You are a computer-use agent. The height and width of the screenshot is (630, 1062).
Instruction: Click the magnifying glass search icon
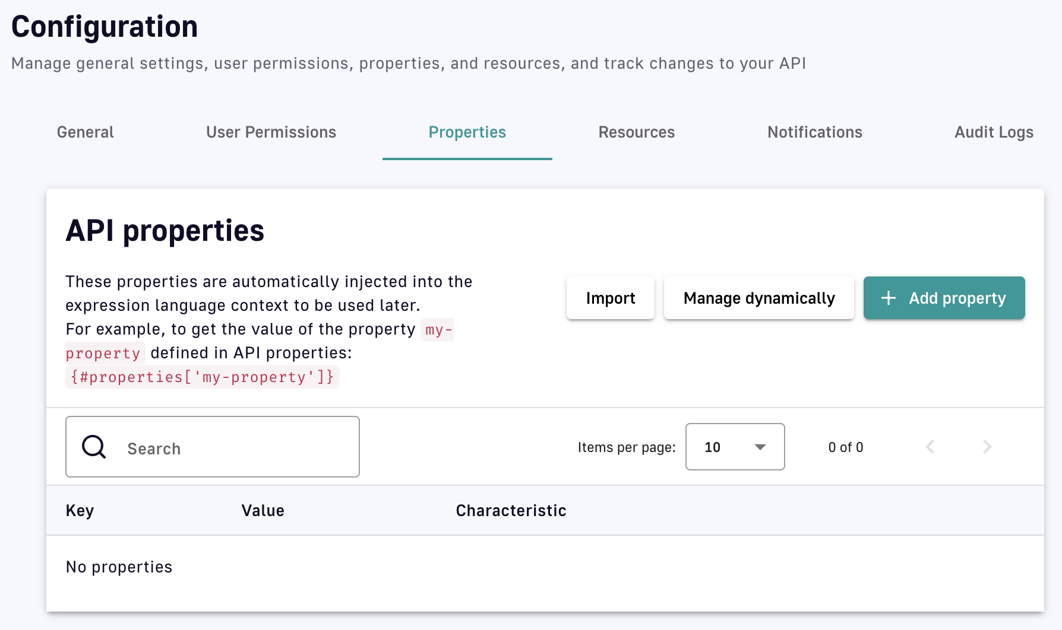coord(94,447)
